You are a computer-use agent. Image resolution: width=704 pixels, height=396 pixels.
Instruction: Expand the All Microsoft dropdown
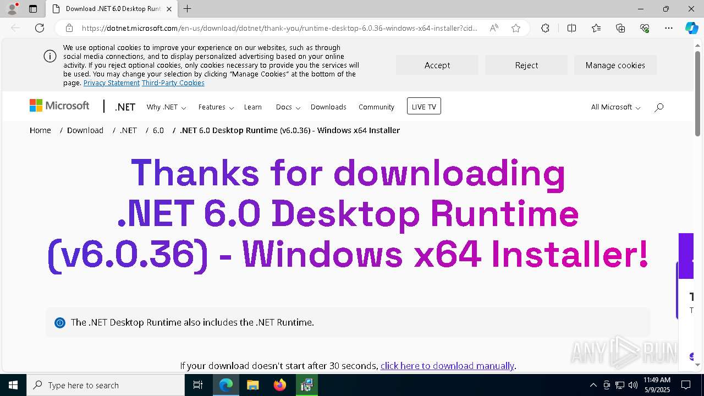[615, 107]
